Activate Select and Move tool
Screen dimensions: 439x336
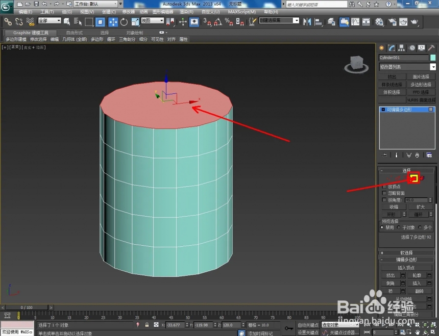[x=113, y=21]
